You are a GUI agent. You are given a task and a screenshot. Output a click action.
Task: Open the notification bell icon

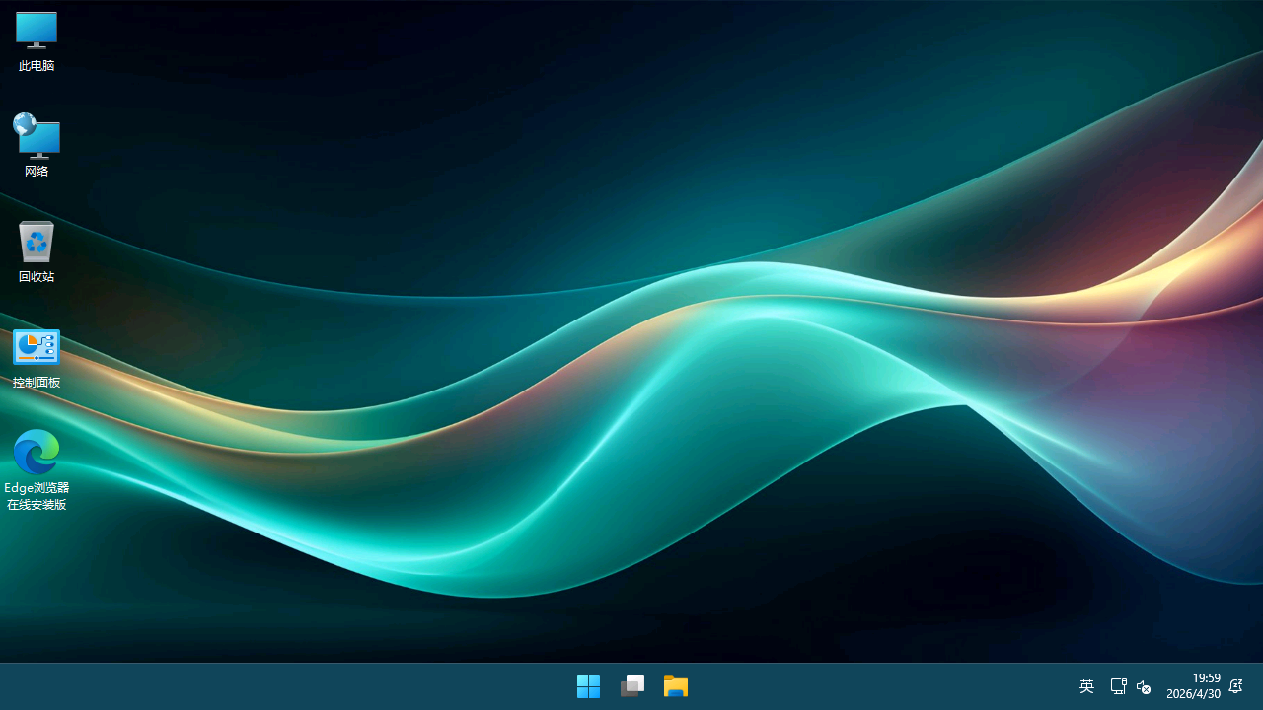1235,686
